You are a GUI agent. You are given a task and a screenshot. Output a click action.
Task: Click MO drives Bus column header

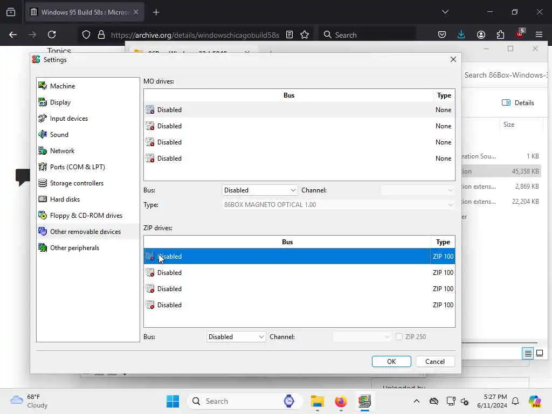(289, 95)
